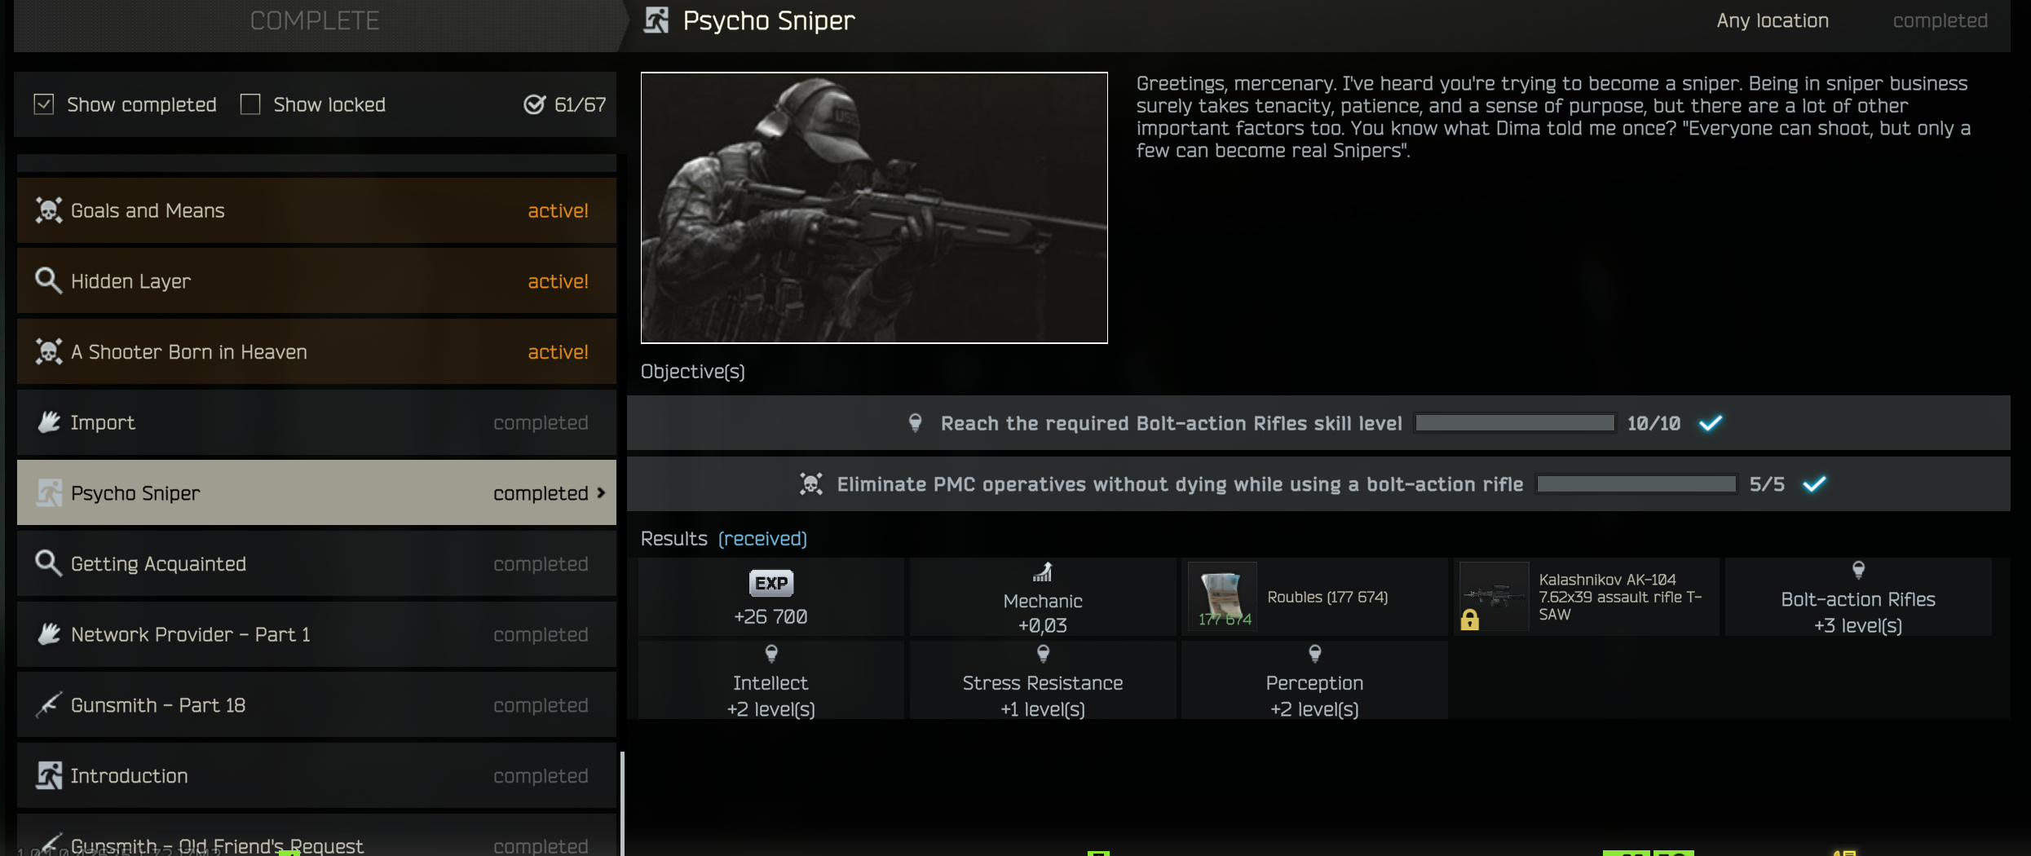The image size is (2031, 856).
Task: Click the bulb icon on Bolt-action Rifles skill objective
Action: [915, 422]
